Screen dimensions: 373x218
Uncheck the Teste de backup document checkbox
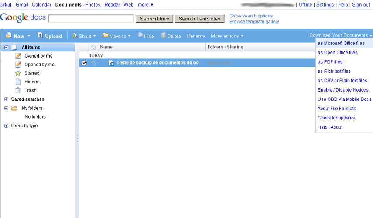point(84,63)
